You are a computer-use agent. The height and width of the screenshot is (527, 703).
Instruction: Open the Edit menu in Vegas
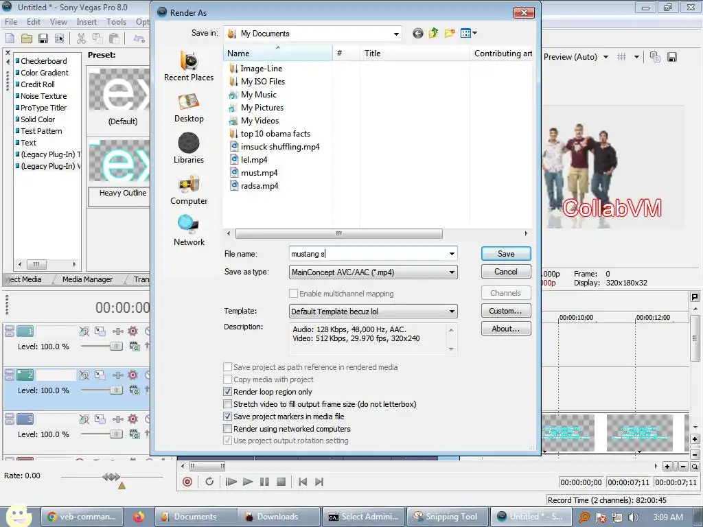point(33,21)
